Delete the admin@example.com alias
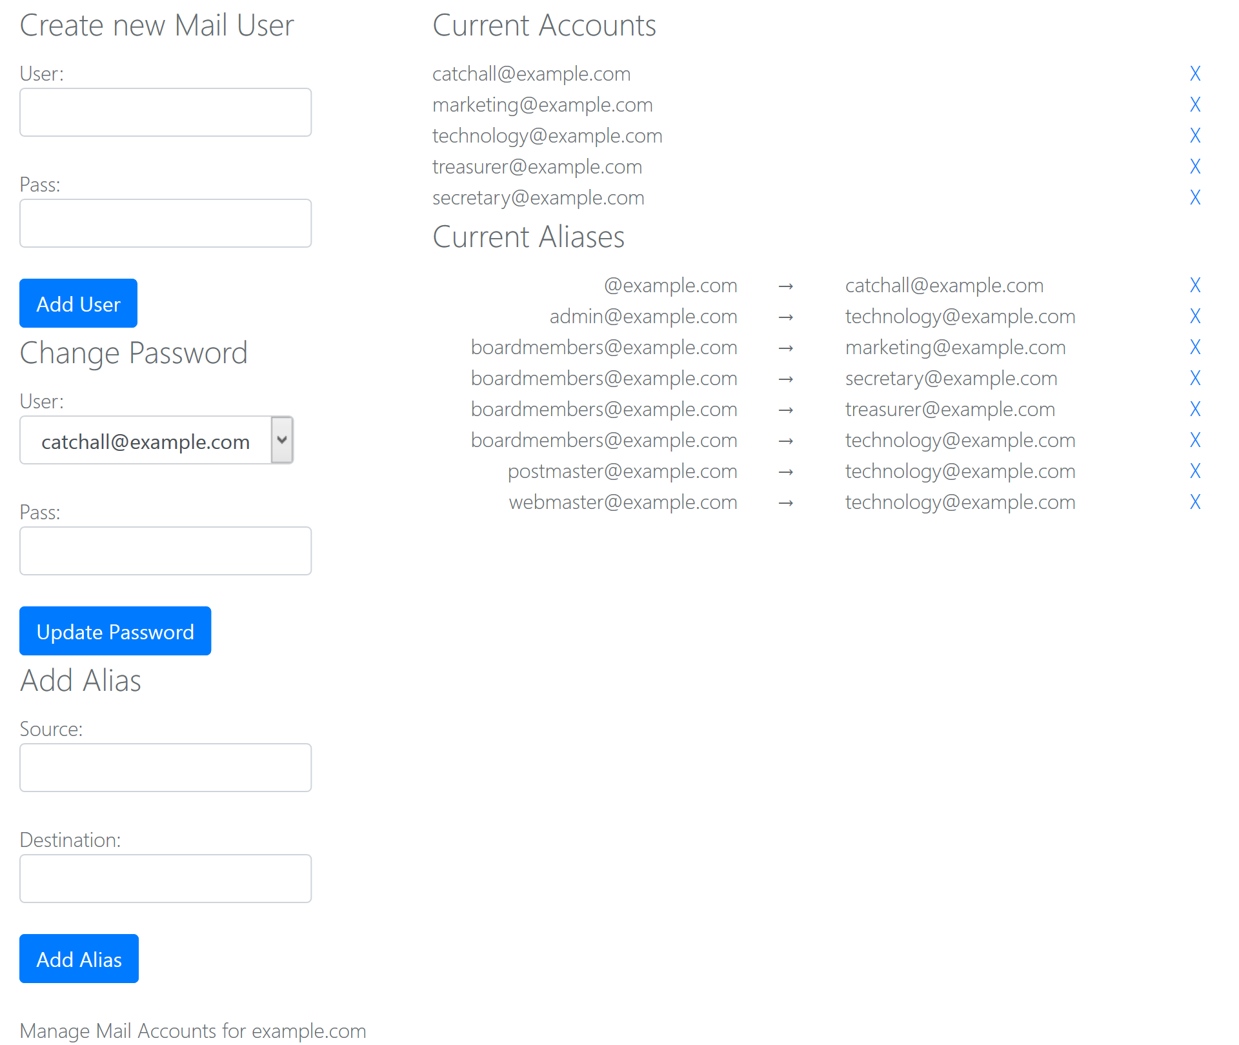 click(x=1194, y=316)
